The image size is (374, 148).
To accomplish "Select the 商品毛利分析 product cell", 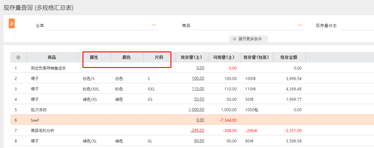I will pyautogui.click(x=52, y=130).
